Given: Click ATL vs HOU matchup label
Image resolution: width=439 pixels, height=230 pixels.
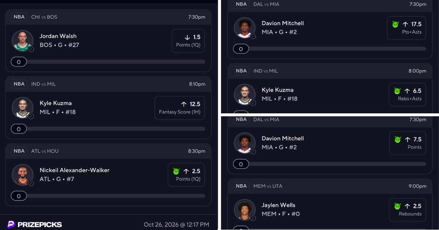Looking at the screenshot, I should 45,151.
